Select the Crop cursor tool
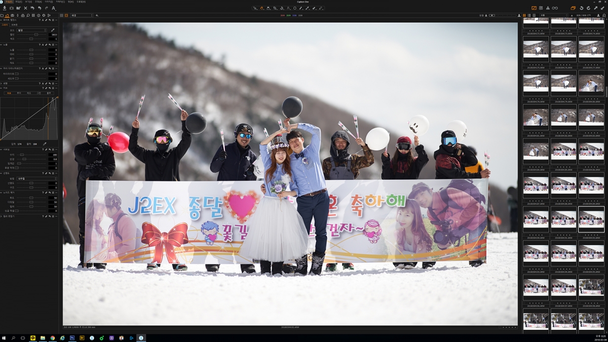The width and height of the screenshot is (608, 342). [x=275, y=8]
